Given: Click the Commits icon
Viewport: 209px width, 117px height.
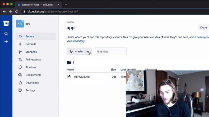Looking at the screenshot, I should (20, 44).
